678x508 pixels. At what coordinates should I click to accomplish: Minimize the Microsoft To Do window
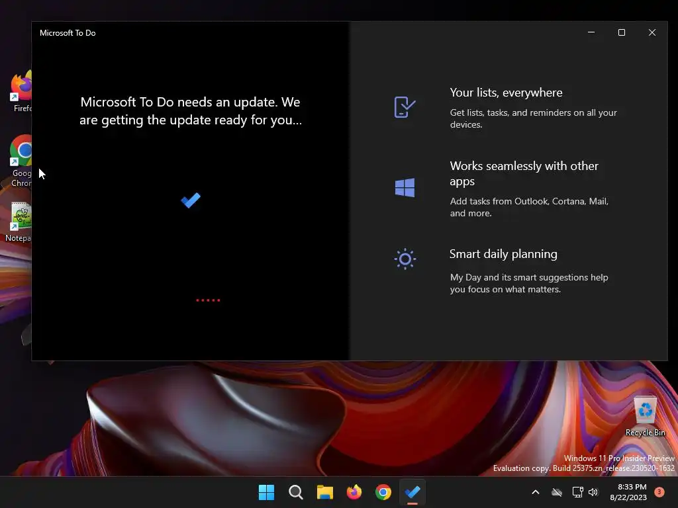[591, 32]
